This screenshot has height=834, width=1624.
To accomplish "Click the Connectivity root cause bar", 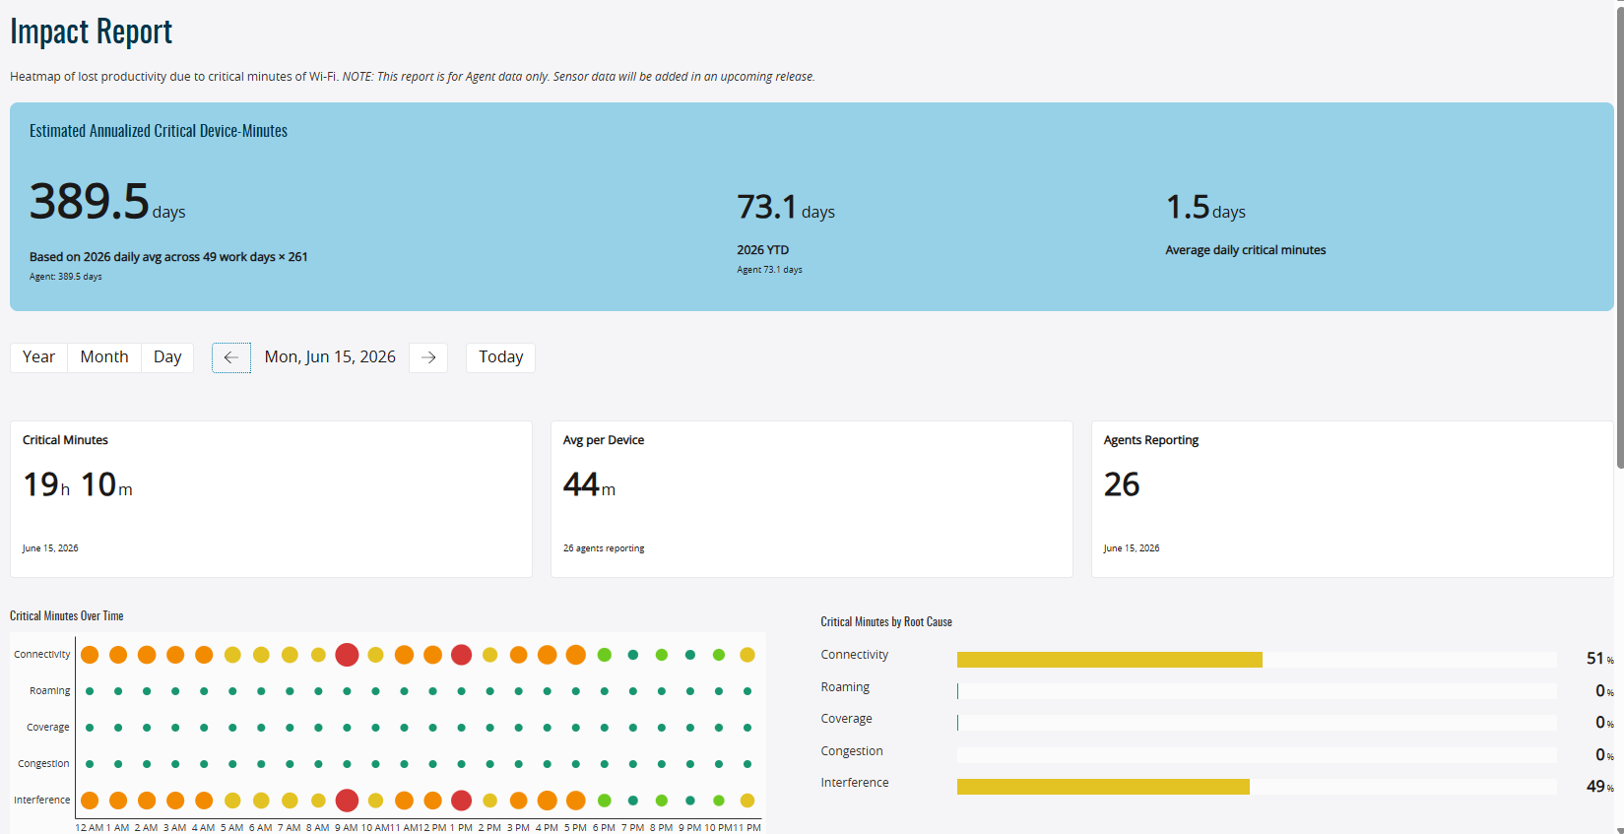I will (x=1110, y=660).
